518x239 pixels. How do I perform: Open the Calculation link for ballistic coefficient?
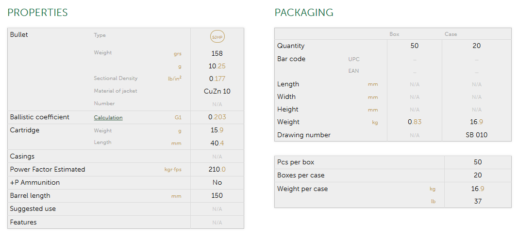click(x=108, y=117)
